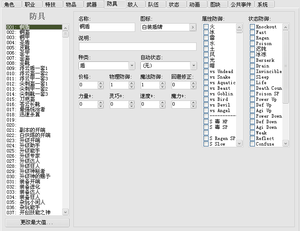
Task: Switch to the 队伍 tab
Action: tap(156, 4)
